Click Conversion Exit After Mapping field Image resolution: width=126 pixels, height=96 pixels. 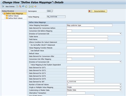click(x=69, y=59)
